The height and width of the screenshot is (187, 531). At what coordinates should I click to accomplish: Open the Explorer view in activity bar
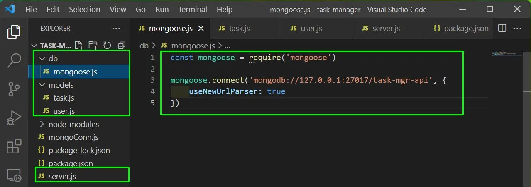(x=14, y=32)
